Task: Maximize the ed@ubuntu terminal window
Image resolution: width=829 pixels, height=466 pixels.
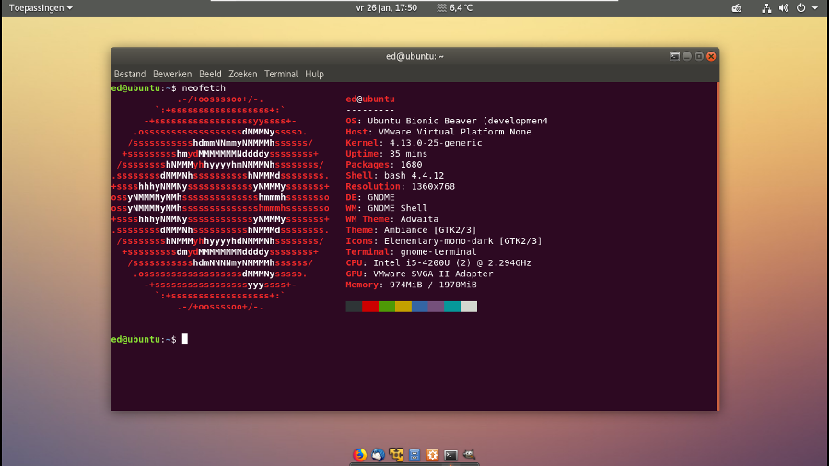Action: coord(699,56)
